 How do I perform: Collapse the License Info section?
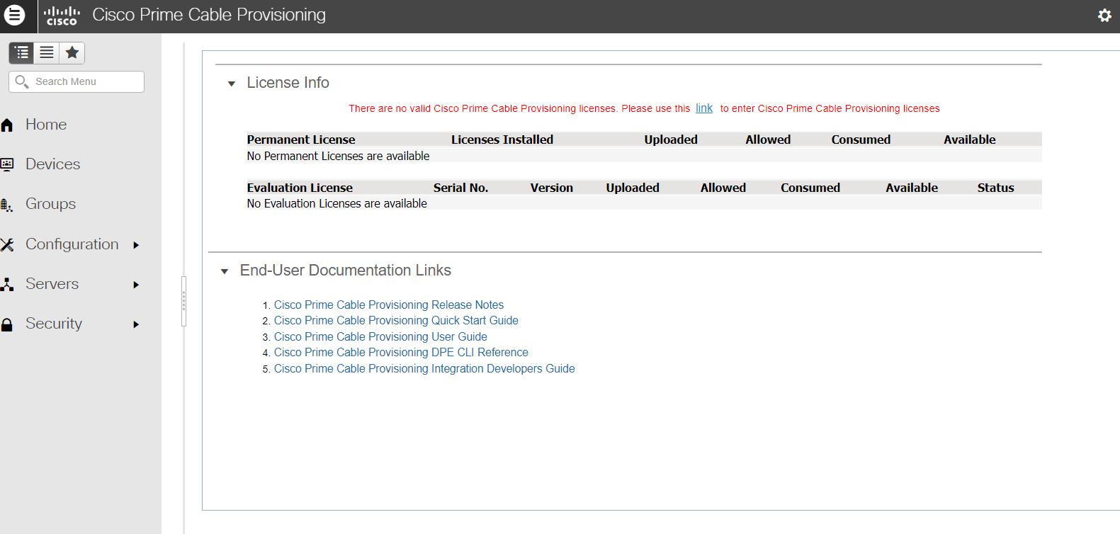coord(231,84)
